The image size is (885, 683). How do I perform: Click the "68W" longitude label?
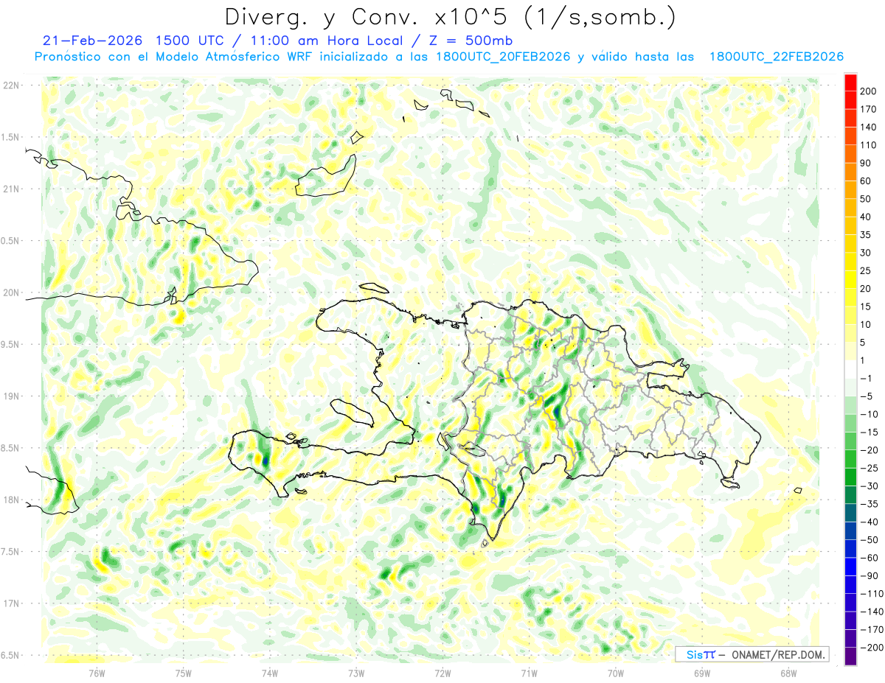(788, 673)
